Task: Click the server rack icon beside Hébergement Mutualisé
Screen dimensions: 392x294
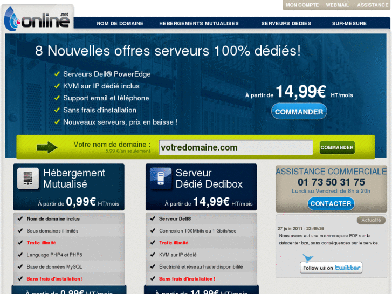Action: 28,178
